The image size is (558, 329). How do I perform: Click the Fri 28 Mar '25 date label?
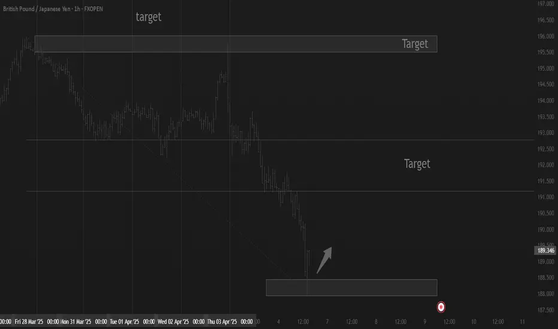pos(29,322)
